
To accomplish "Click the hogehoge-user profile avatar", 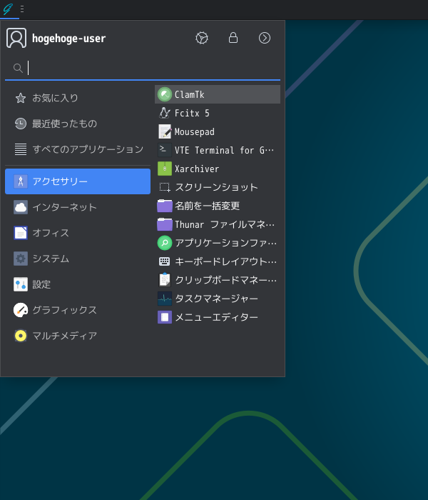I will pos(16,38).
